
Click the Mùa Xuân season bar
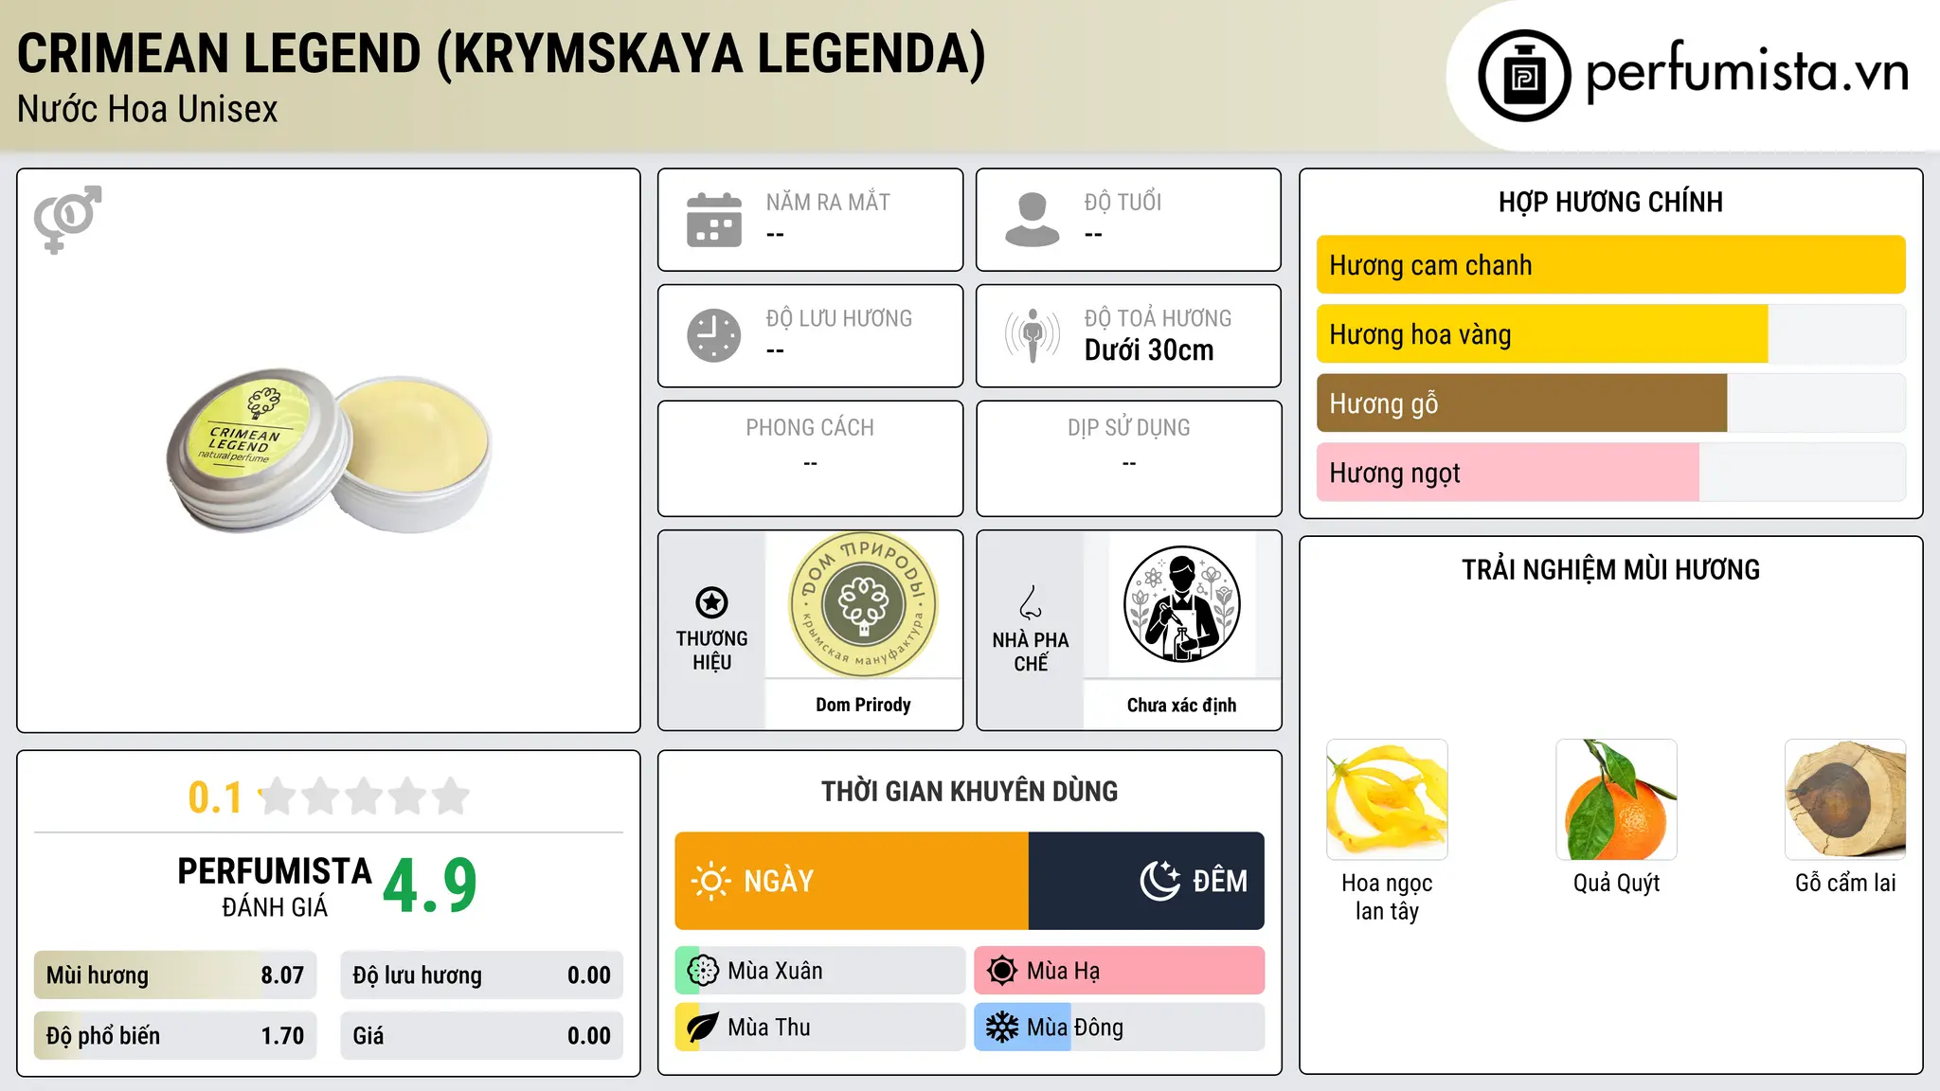tap(820, 971)
